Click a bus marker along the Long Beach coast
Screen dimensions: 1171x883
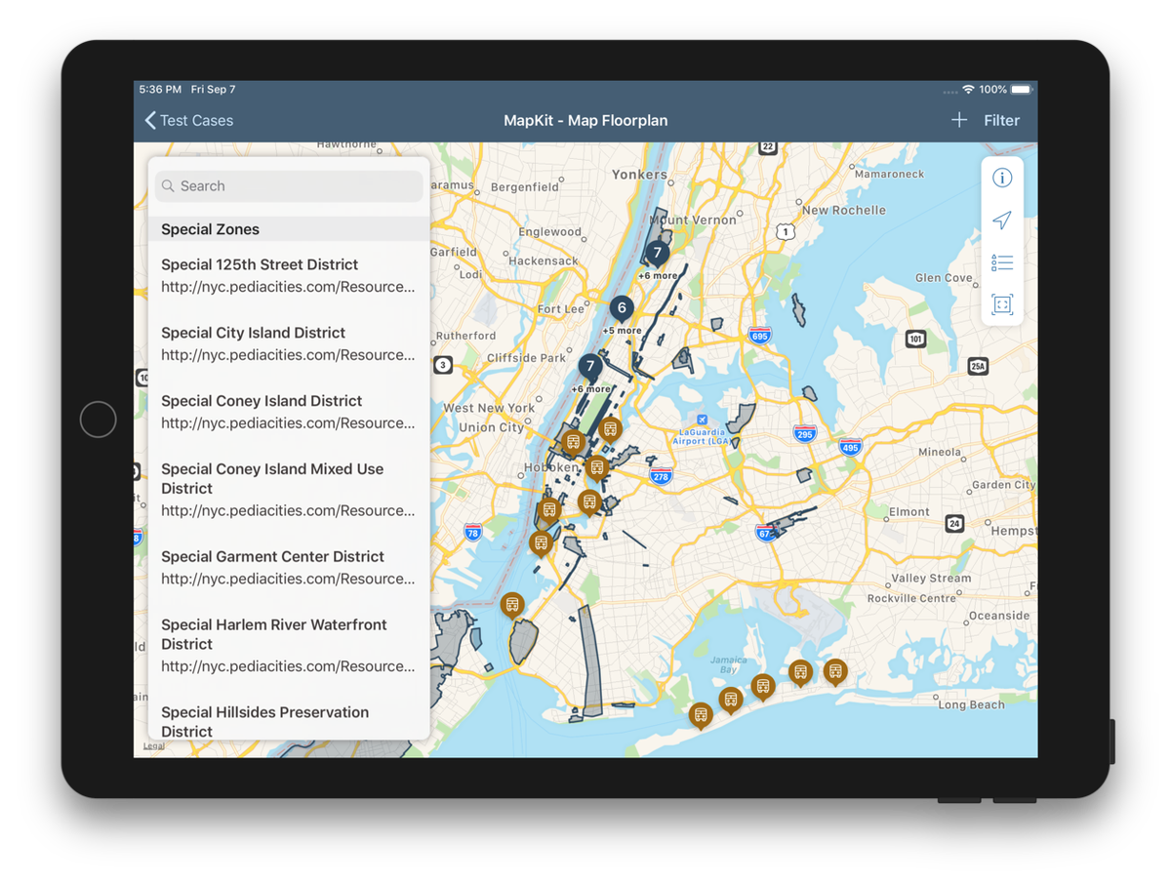[834, 672]
